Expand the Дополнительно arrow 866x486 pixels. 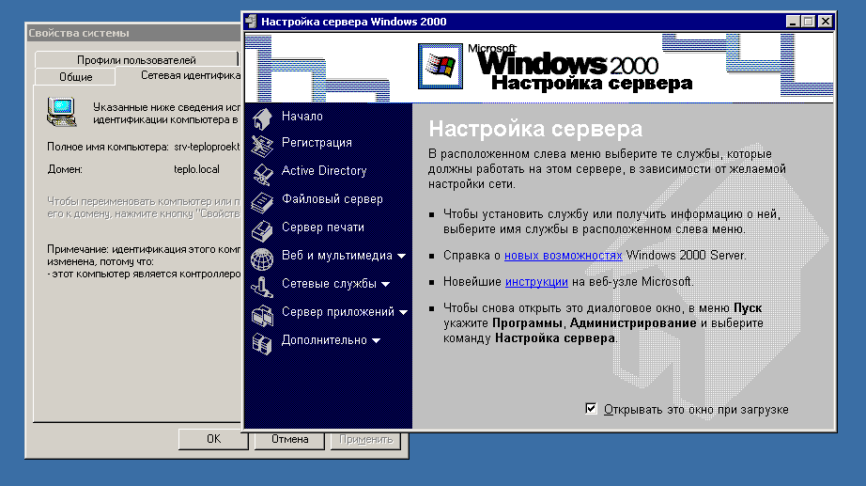tap(376, 340)
